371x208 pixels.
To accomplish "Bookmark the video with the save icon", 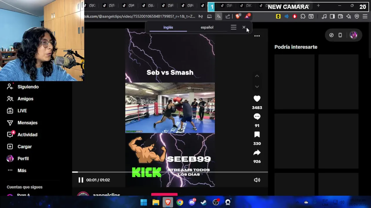I will click(257, 135).
